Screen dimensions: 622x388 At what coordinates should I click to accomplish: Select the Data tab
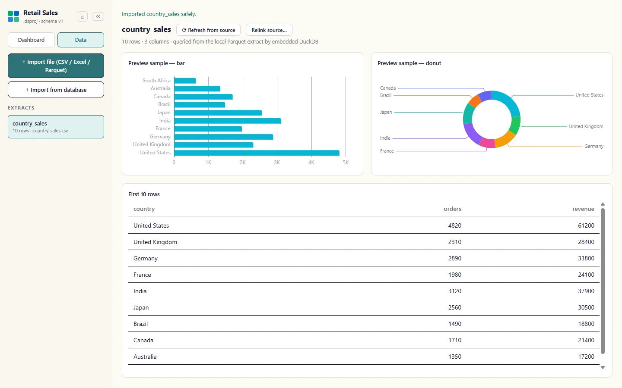[x=81, y=40]
